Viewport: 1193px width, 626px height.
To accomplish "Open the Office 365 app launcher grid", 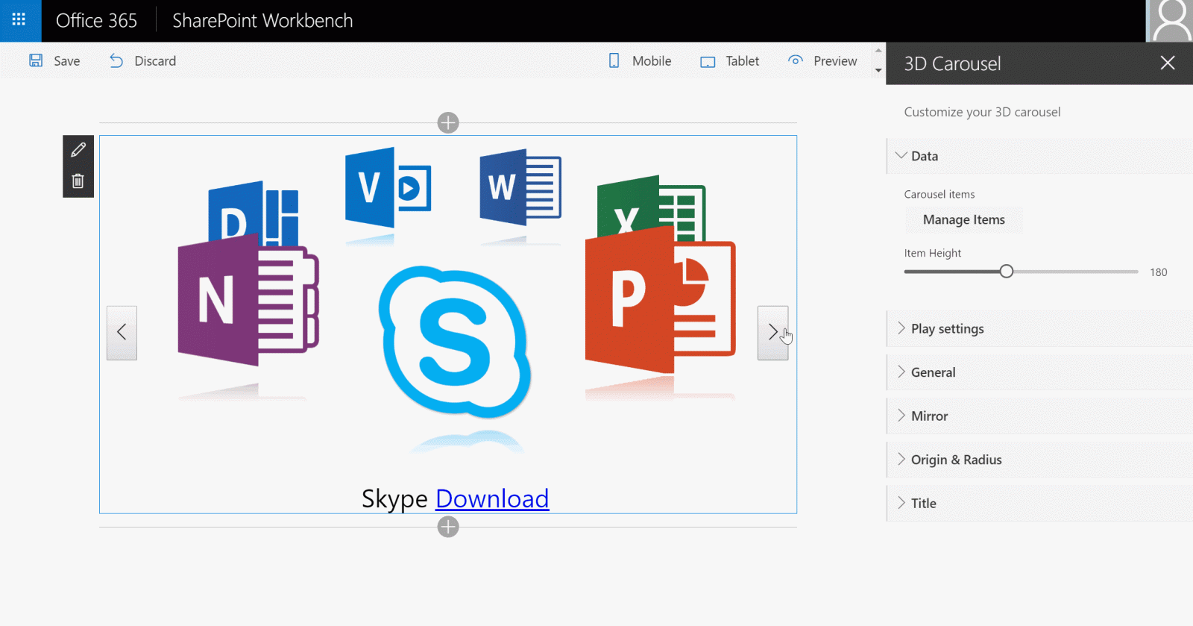I will (20, 20).
